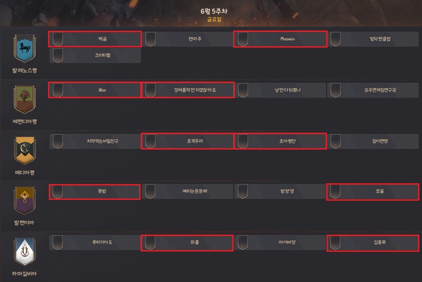Click the Serendia territory lion crest

24,99
